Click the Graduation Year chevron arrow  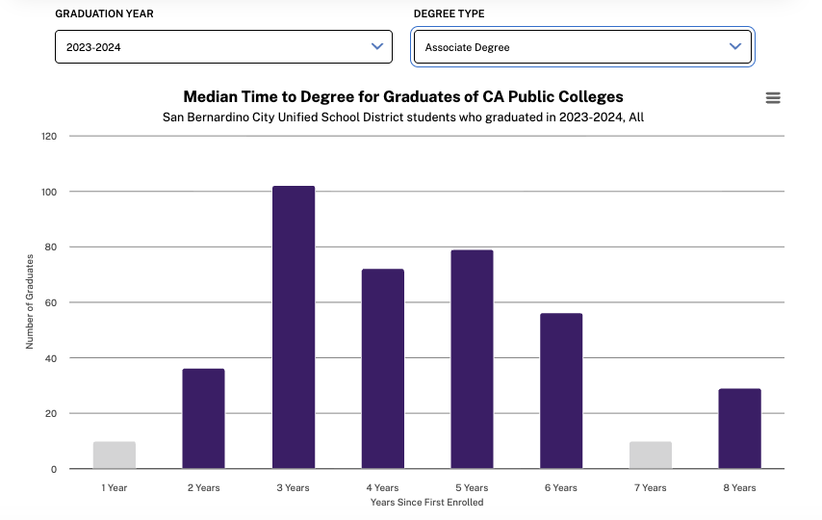pyautogui.click(x=377, y=46)
